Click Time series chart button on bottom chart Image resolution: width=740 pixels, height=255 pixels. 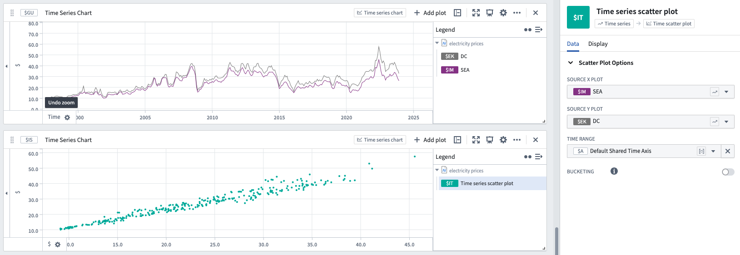click(x=380, y=140)
